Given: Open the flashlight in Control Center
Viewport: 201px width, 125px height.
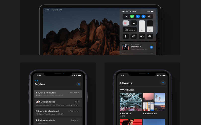Looking at the screenshot, I should click(126, 36).
